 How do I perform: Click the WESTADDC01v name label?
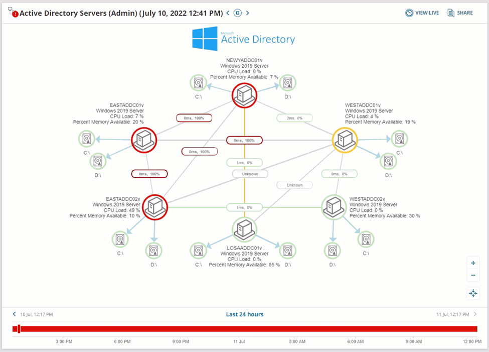click(x=363, y=105)
